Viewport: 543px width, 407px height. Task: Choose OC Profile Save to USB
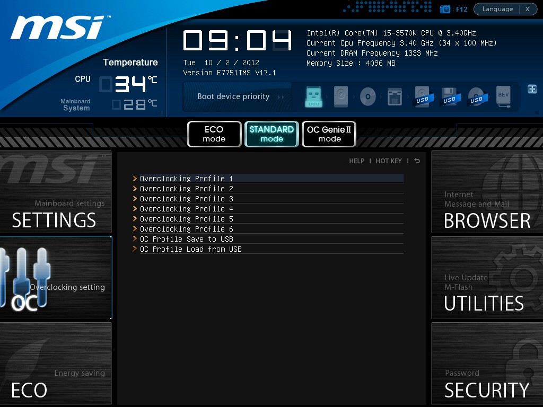click(x=271, y=238)
